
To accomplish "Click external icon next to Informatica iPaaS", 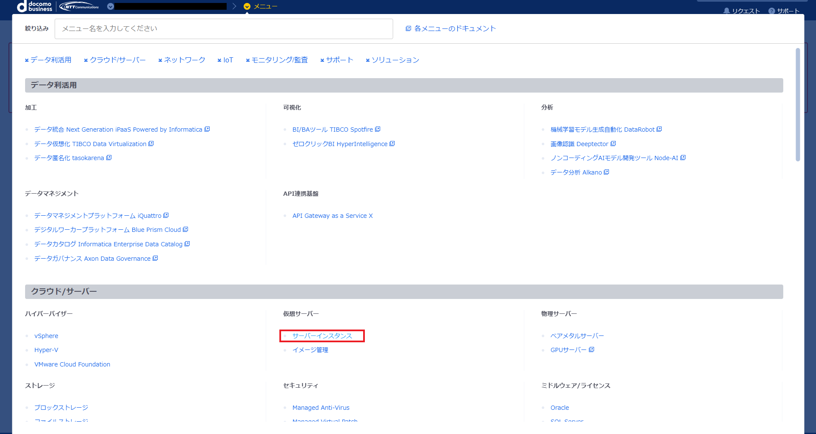I will point(207,129).
